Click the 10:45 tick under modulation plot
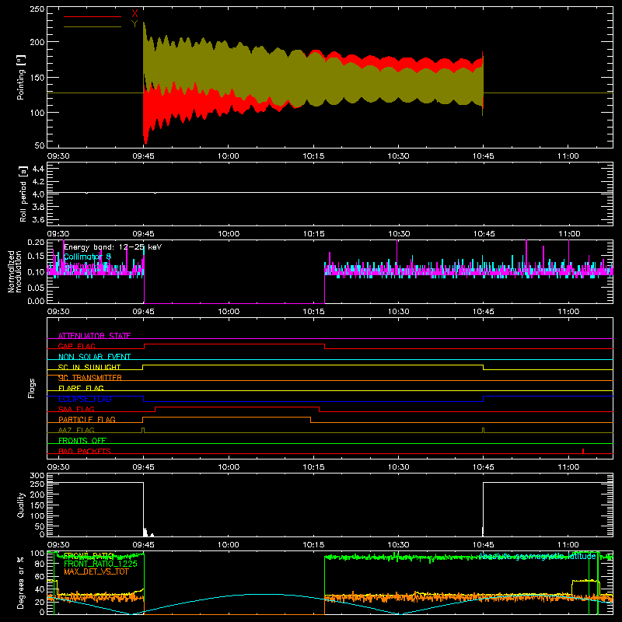The image size is (622, 622). coord(483,312)
